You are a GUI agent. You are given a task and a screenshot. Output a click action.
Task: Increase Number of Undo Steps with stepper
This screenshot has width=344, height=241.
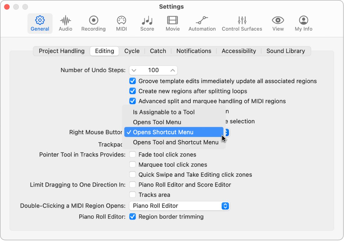(172, 68)
